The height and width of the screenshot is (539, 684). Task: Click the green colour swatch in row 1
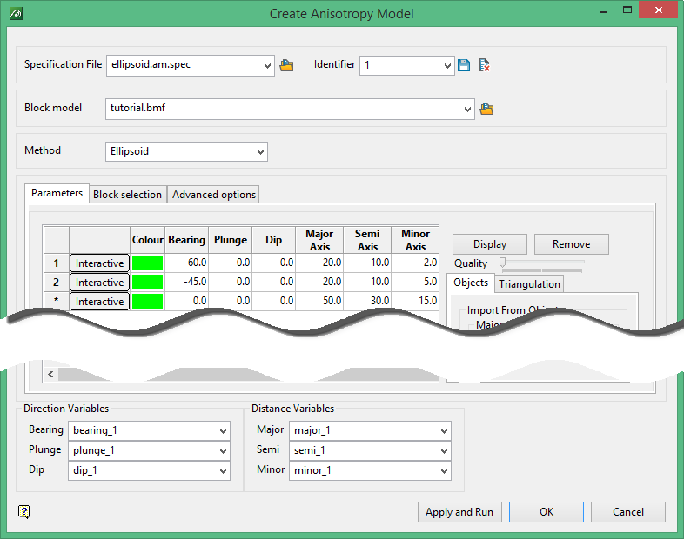click(x=147, y=263)
